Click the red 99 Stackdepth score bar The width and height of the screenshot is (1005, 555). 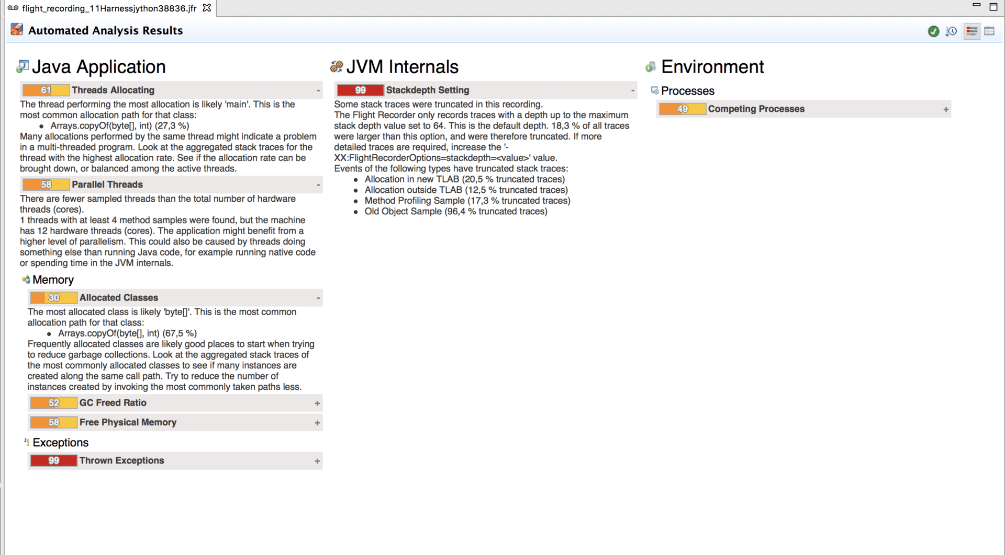coord(360,90)
